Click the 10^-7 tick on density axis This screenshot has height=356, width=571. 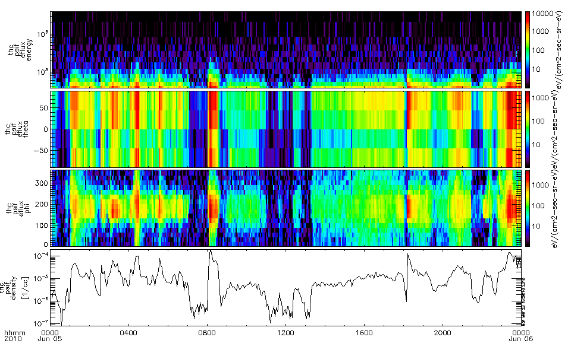pyautogui.click(x=39, y=323)
